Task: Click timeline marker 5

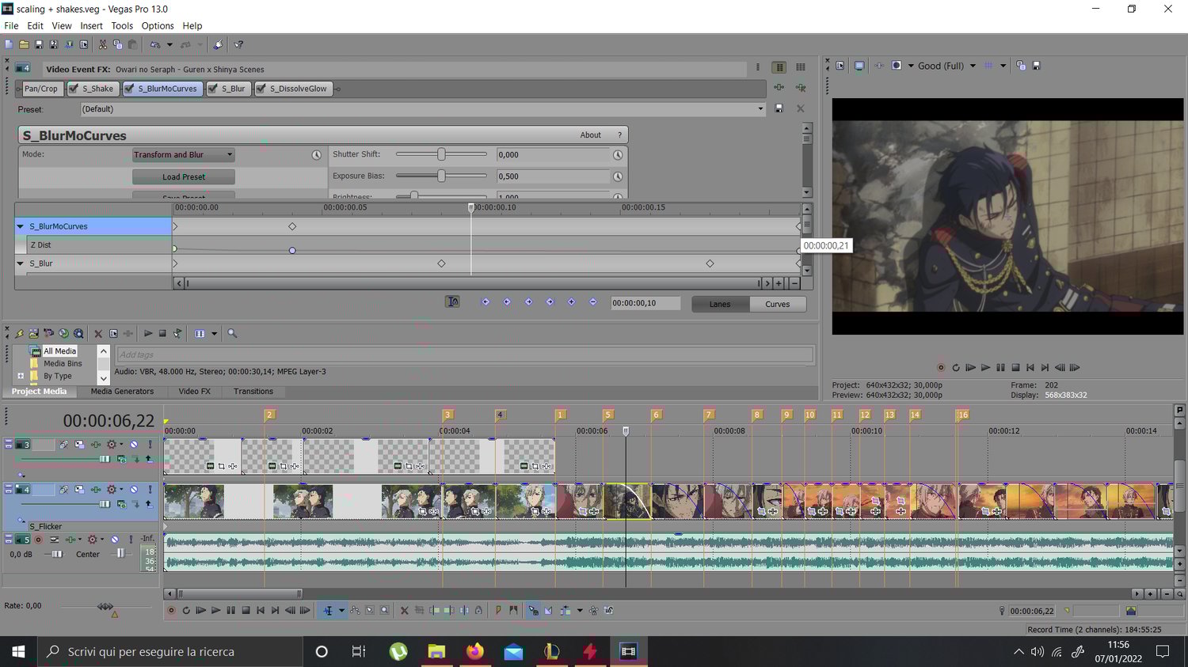Action: click(x=607, y=415)
